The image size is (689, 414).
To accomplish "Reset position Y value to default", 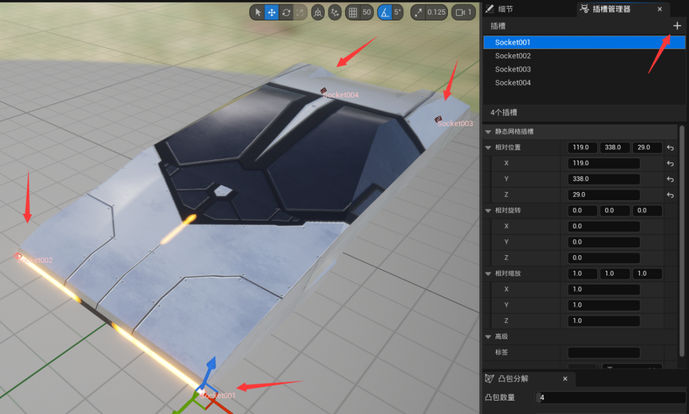I will pyautogui.click(x=670, y=179).
